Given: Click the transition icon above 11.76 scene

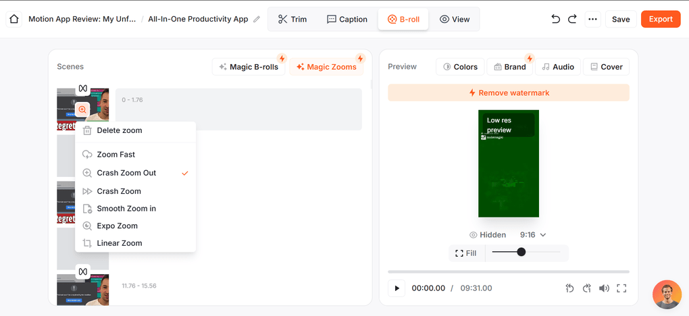Looking at the screenshot, I should point(82,271).
